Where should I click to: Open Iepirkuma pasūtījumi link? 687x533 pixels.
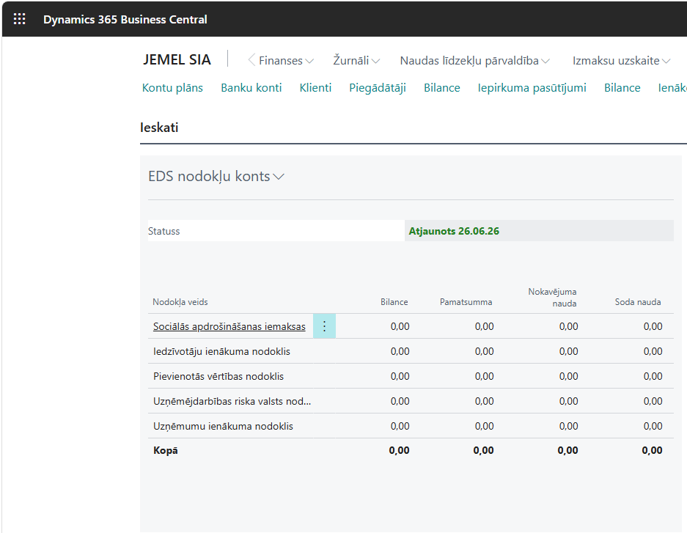coord(532,87)
